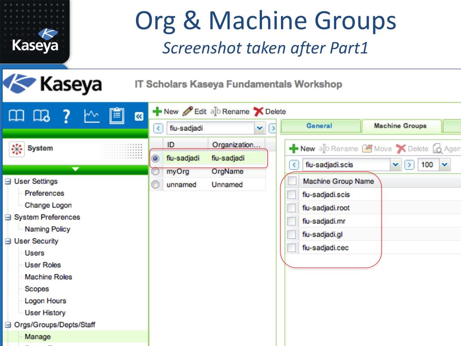The image size is (461, 346).
Task: Check the fiu-sadjadi.root checkbox
Action: pyautogui.click(x=291, y=208)
